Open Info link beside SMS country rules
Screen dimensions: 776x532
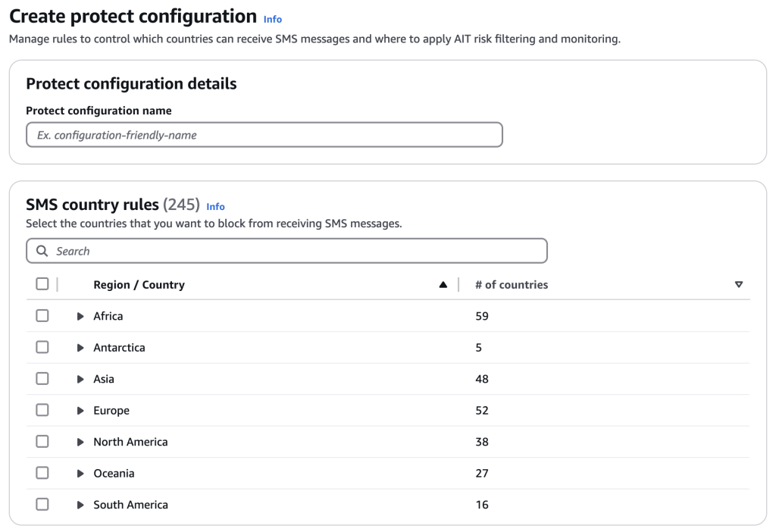pyautogui.click(x=215, y=206)
